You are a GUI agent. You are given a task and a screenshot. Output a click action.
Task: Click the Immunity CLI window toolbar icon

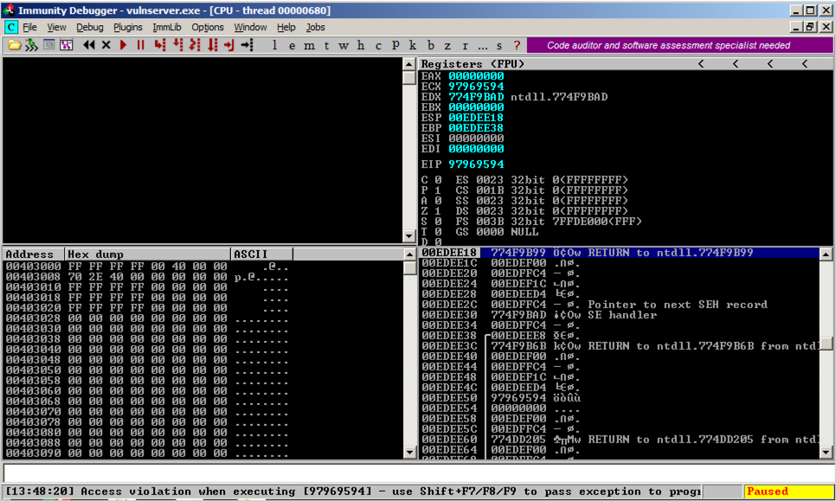(49, 45)
